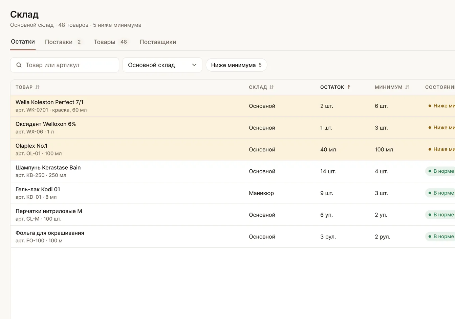Sort by Товар column arrows icon

[x=37, y=87]
